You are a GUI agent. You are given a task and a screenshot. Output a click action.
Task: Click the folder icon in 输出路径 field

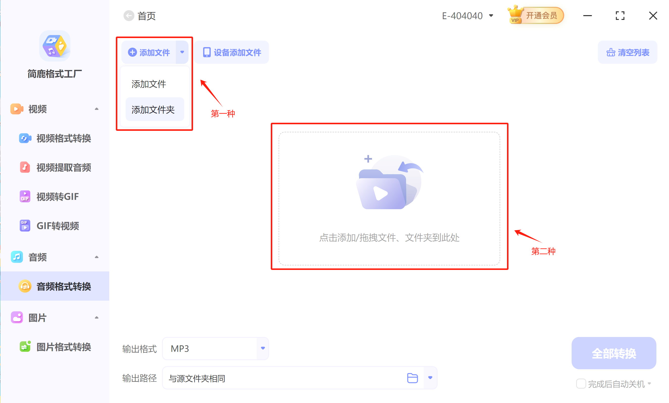pyautogui.click(x=412, y=378)
